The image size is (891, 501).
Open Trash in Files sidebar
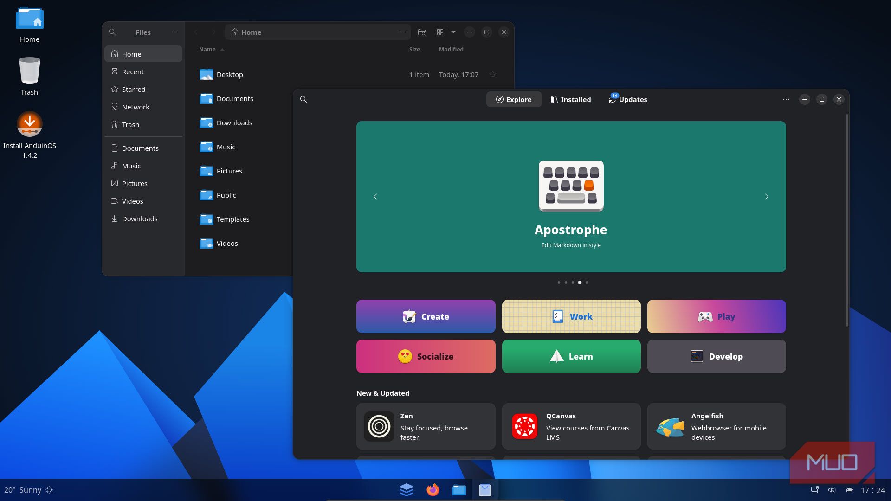pyautogui.click(x=143, y=124)
